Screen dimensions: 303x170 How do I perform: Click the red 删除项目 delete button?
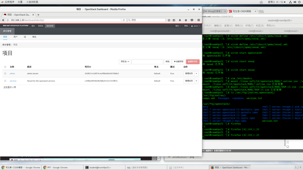click(x=193, y=62)
